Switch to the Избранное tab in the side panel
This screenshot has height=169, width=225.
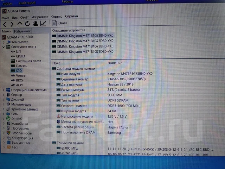pyautogui.click(x=22, y=31)
